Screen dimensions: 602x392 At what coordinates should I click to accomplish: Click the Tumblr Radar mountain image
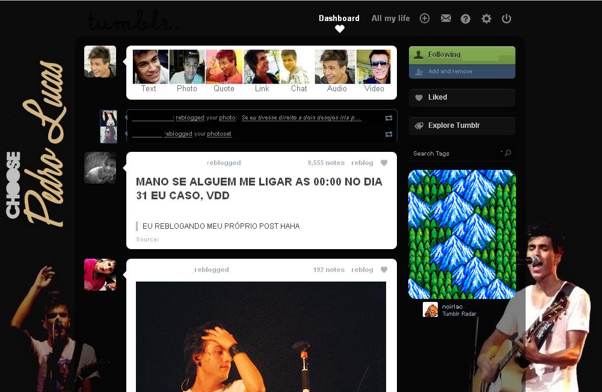(462, 234)
